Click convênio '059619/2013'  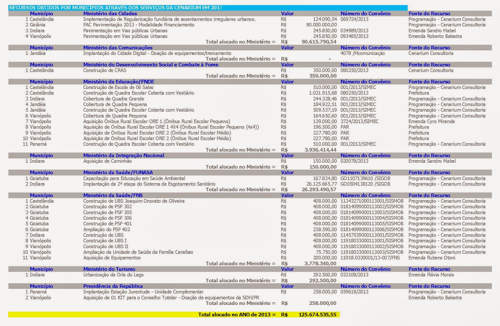point(354,292)
